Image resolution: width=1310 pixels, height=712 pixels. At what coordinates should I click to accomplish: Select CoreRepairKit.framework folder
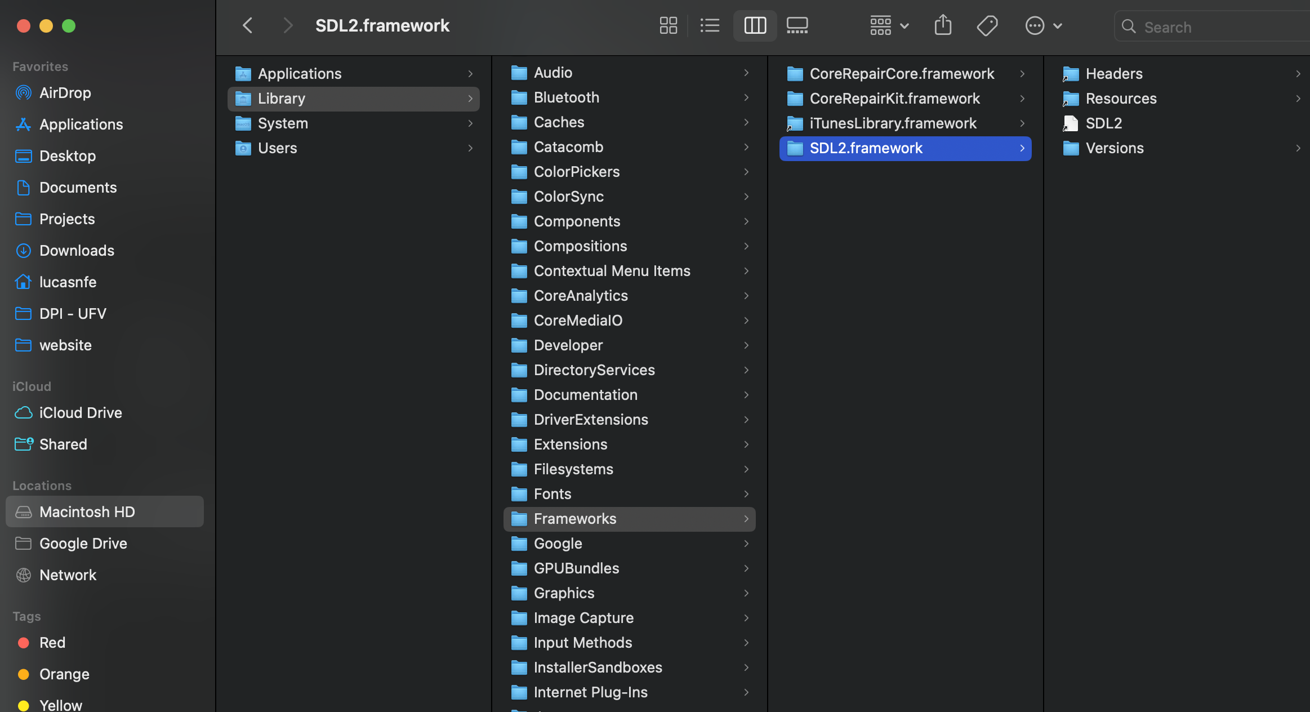coord(894,99)
